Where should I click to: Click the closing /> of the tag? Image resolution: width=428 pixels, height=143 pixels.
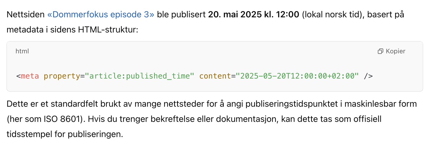tap(368, 76)
